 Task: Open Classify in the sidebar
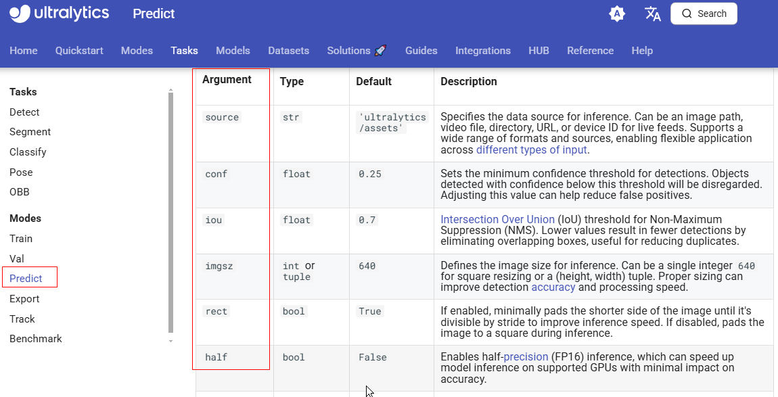point(28,152)
